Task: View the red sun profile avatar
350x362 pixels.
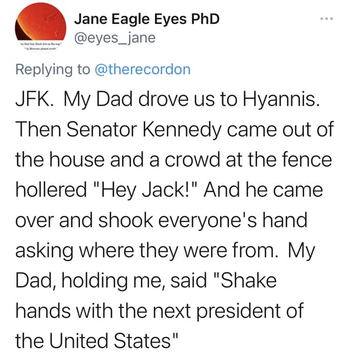Action: point(41,27)
